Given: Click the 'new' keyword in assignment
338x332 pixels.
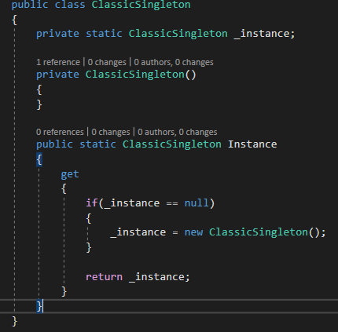Looking at the screenshot, I should click(193, 232).
